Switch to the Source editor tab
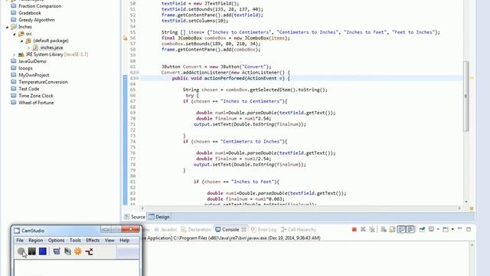The image size is (490, 276). tap(135, 217)
